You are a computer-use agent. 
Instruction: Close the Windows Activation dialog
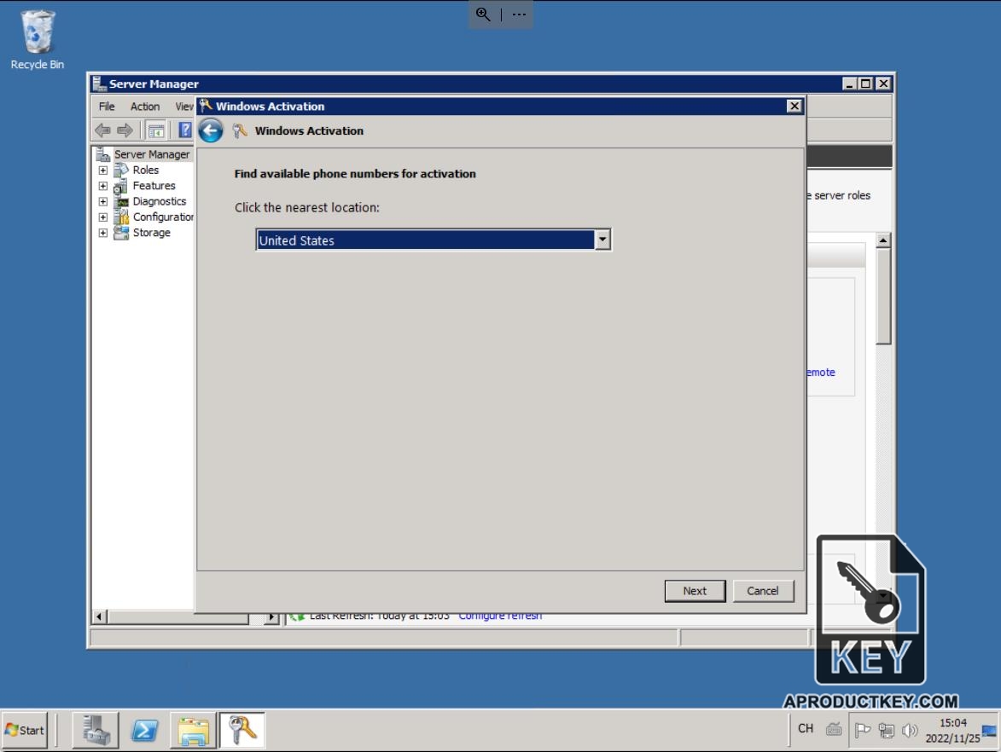[794, 106]
